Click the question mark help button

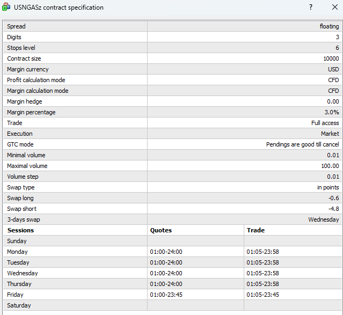pyautogui.click(x=311, y=7)
